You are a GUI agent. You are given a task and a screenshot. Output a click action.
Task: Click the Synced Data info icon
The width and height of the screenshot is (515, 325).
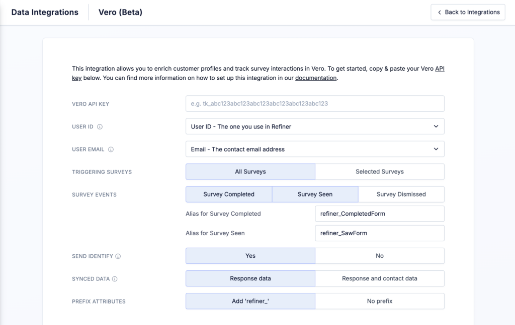(115, 279)
